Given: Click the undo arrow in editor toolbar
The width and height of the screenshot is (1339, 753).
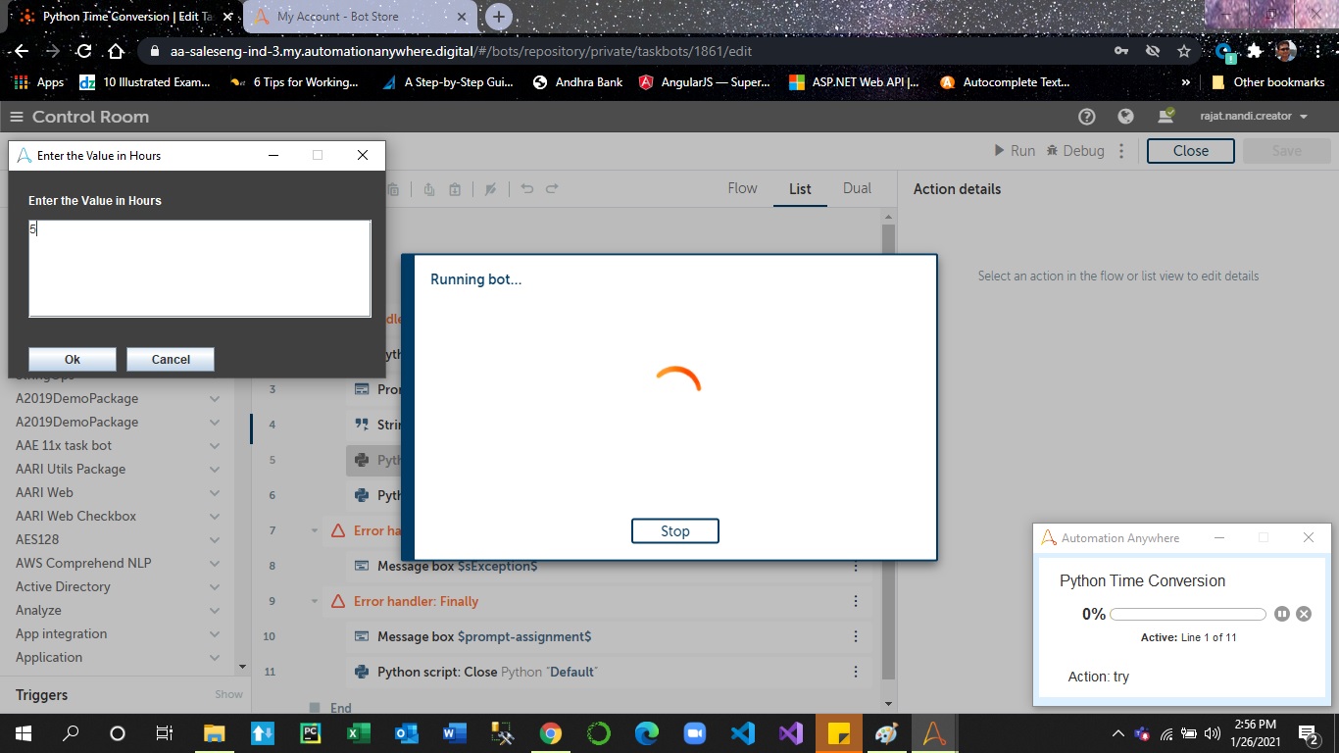Looking at the screenshot, I should pyautogui.click(x=527, y=189).
